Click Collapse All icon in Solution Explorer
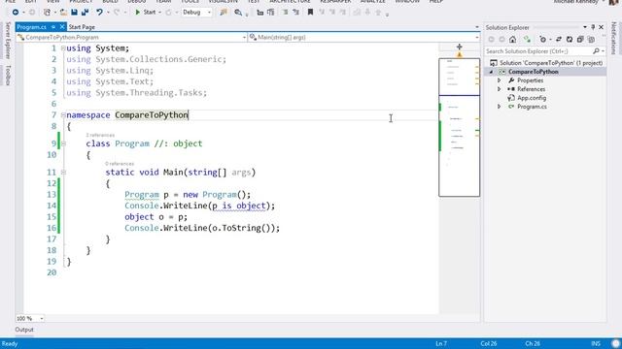The width and height of the screenshot is (622, 349). click(580, 40)
